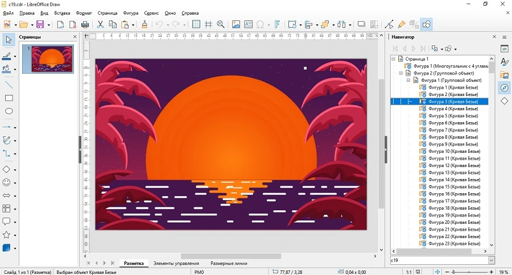Click the 19 % zoom level value

(x=503, y=272)
